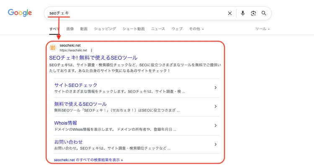Expand chevron on お問い合わせ row
Viewport: 314px width, 165px height.
click(x=216, y=144)
